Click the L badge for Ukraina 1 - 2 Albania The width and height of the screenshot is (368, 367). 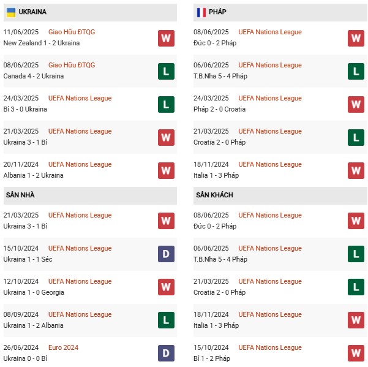166,320
